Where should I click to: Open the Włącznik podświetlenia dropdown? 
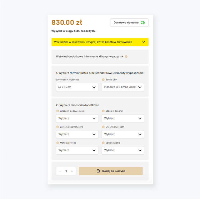tap(77, 119)
